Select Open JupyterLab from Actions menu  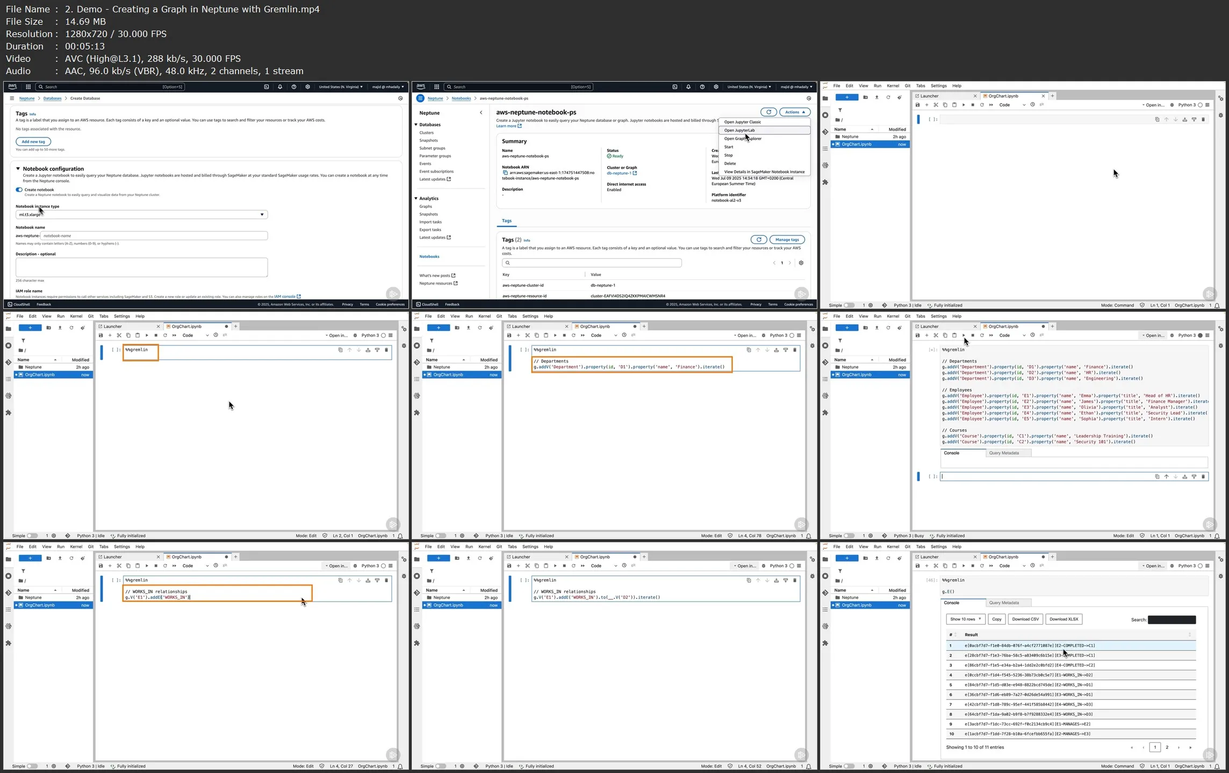(x=764, y=131)
